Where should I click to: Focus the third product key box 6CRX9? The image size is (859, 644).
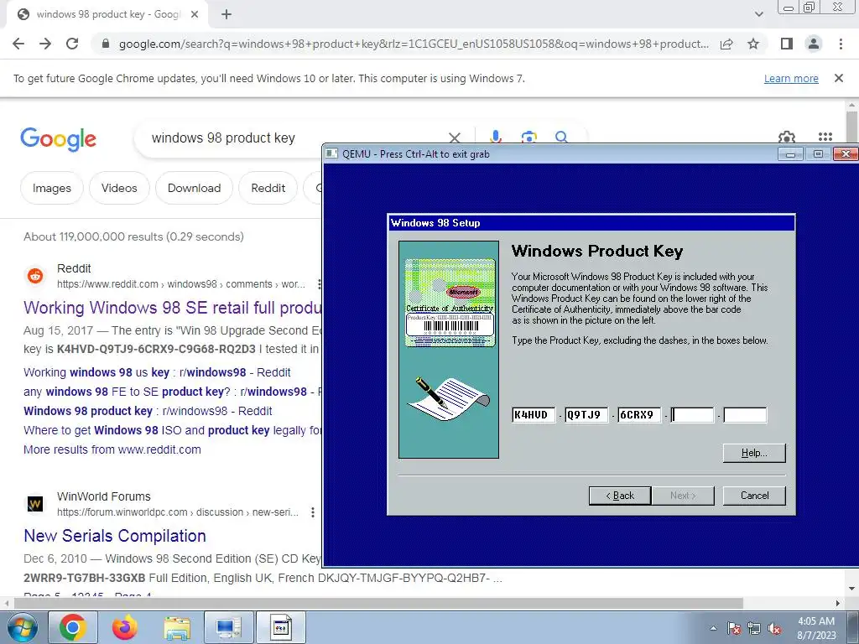point(638,415)
